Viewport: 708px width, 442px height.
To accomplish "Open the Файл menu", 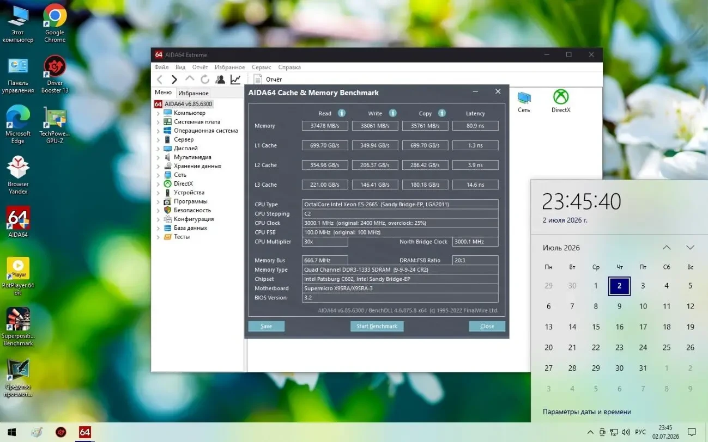I will (161, 67).
